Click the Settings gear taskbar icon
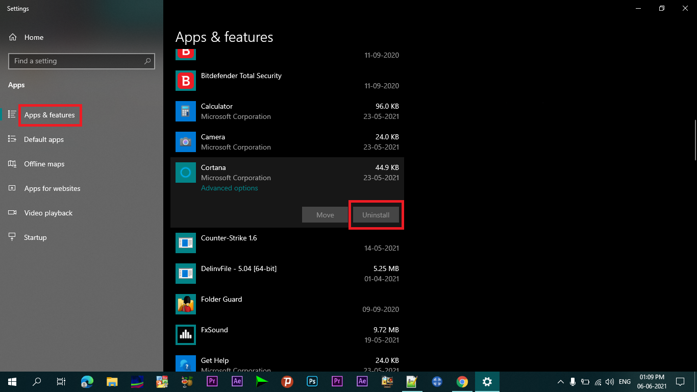 click(487, 381)
